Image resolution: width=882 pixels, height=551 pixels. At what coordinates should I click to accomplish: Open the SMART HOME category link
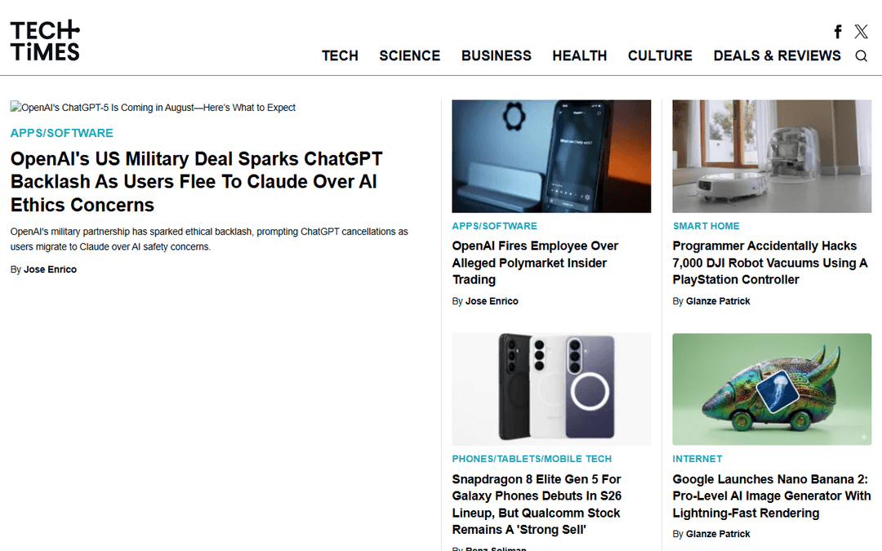[x=706, y=226]
